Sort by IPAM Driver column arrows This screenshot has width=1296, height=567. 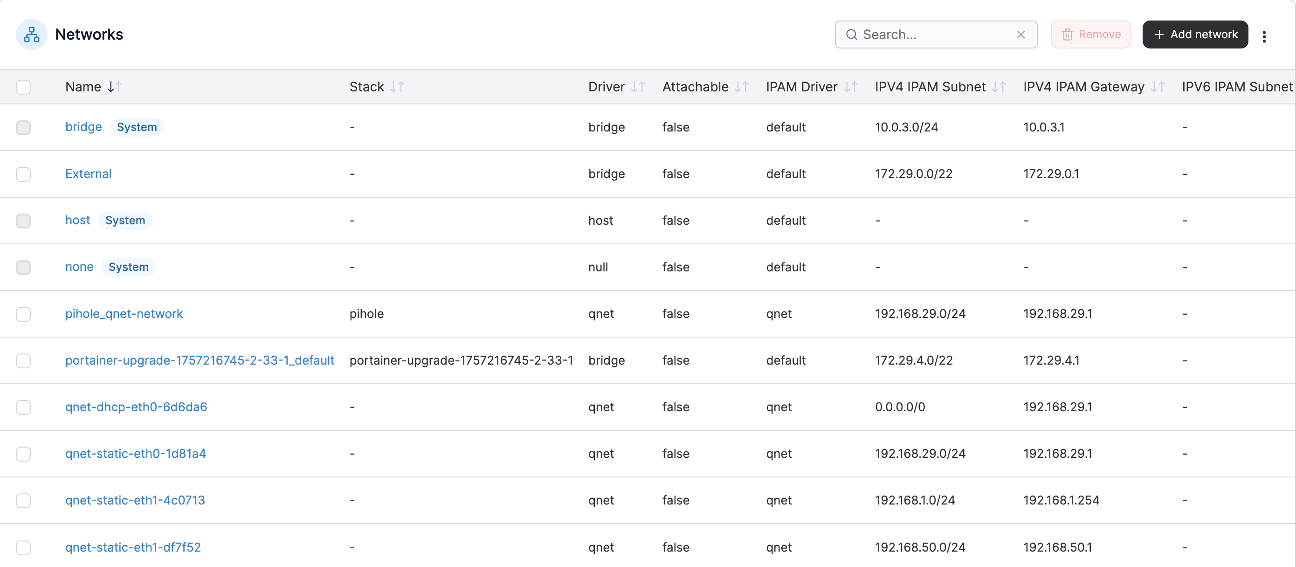tap(850, 87)
